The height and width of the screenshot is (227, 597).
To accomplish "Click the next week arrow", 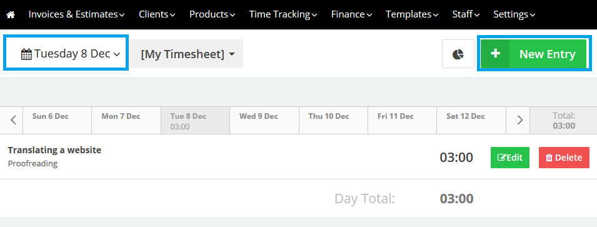I will point(519,120).
